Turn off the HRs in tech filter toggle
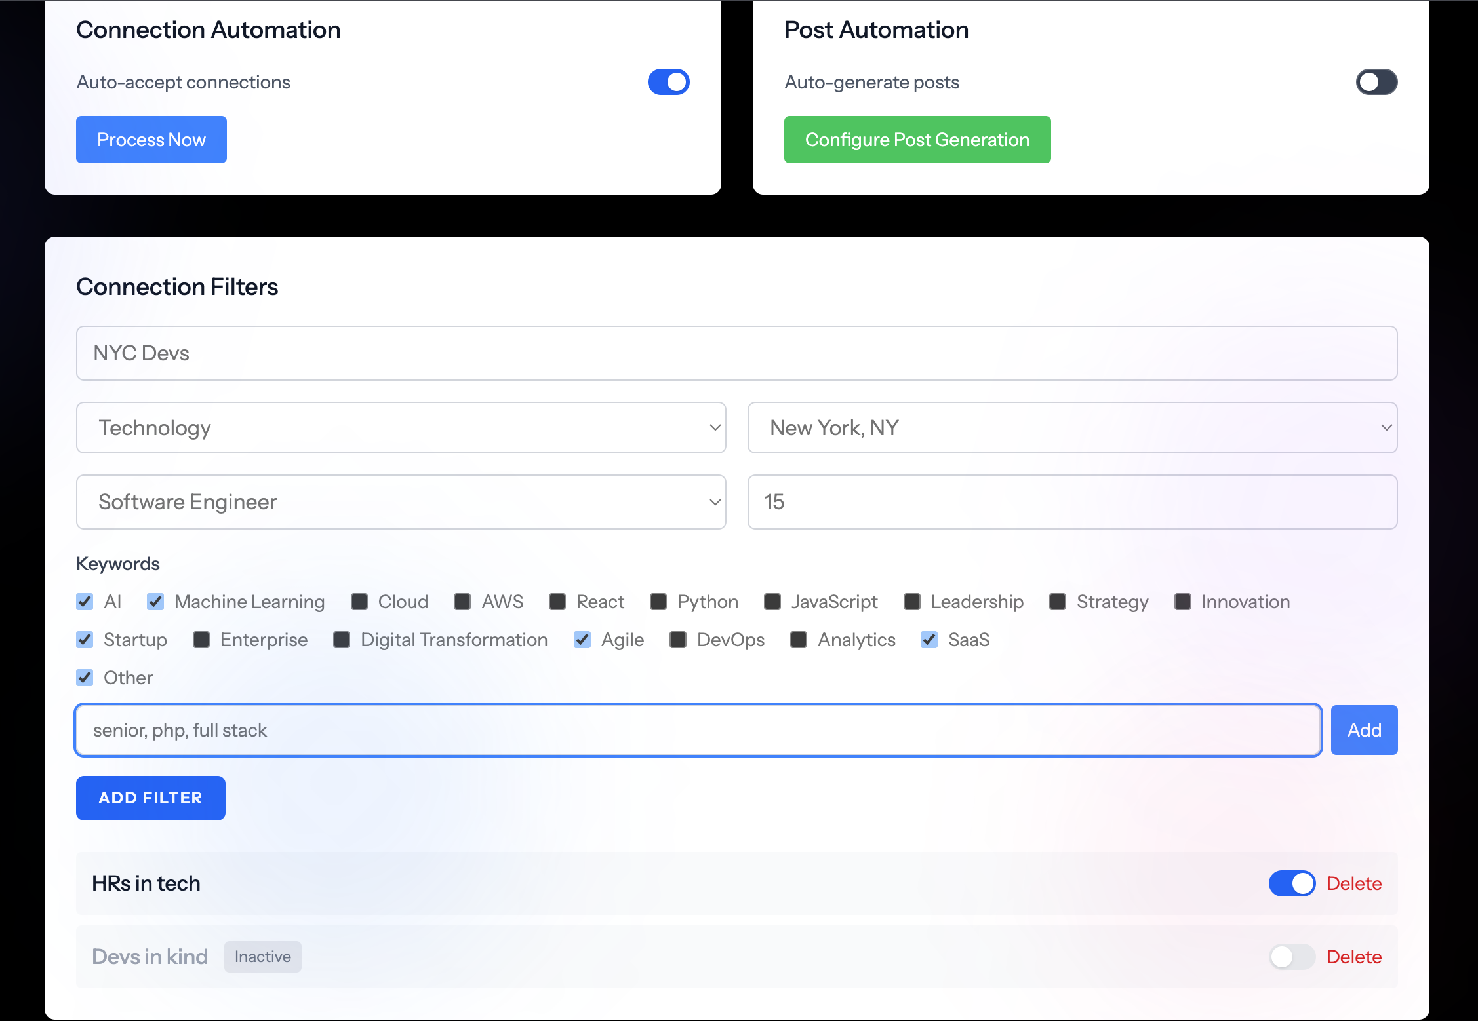This screenshot has width=1478, height=1021. point(1291,883)
